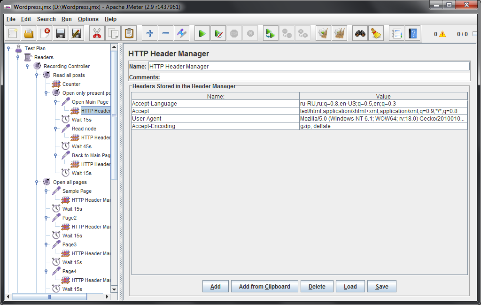The width and height of the screenshot is (481, 305).
Task: Open Search with binoculars icon
Action: [360, 33]
